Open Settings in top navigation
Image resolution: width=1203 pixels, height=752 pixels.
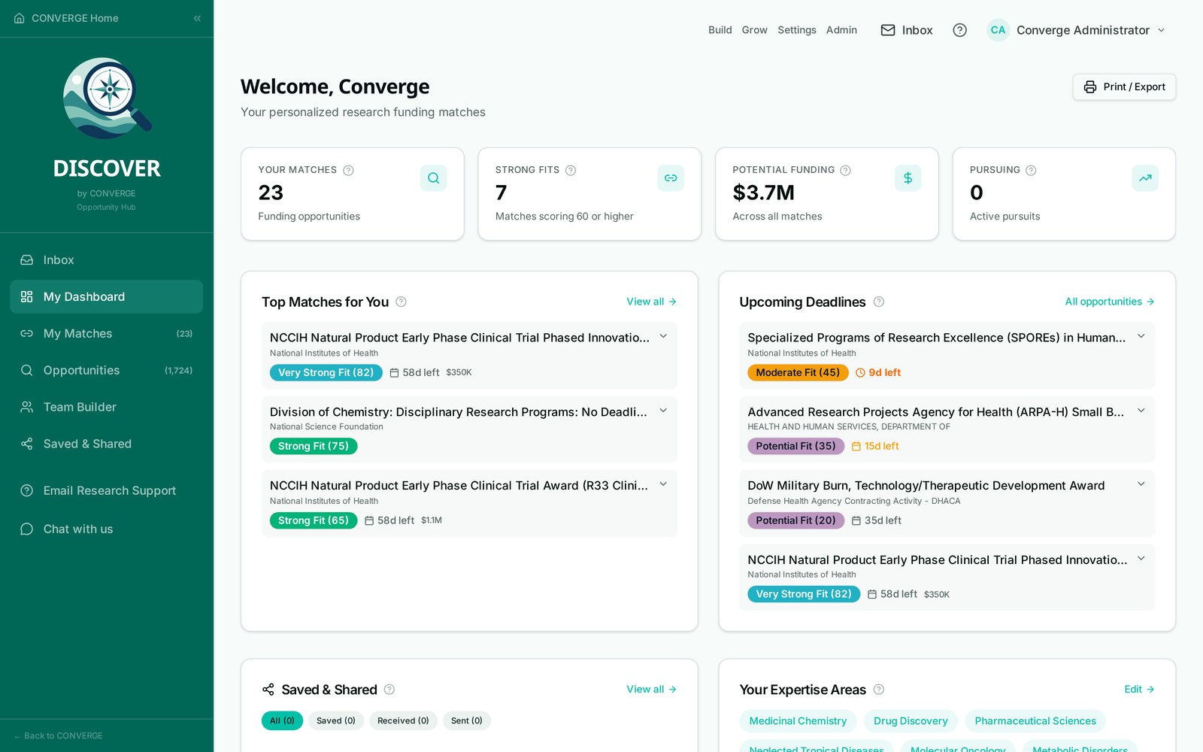coord(796,30)
